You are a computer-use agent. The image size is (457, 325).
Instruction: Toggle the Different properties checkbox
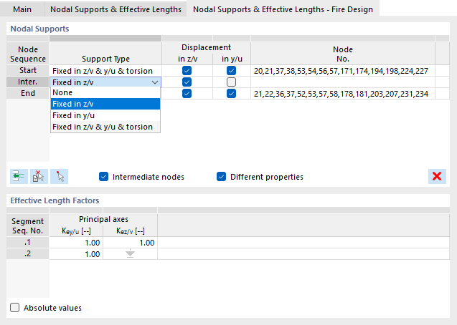pos(222,177)
